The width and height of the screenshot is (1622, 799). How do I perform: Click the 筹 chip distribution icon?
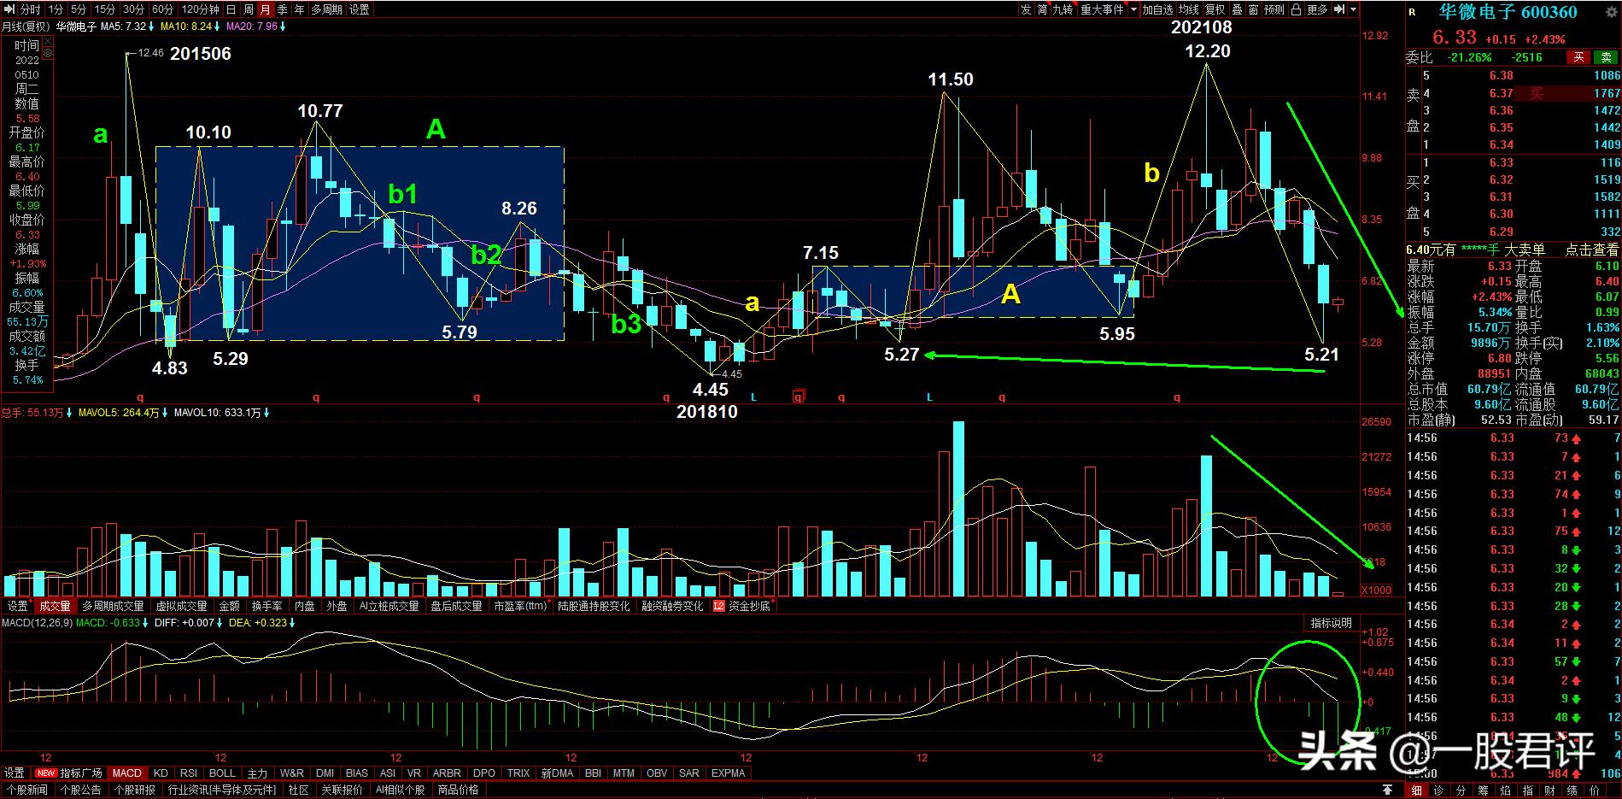pyautogui.click(x=1483, y=790)
